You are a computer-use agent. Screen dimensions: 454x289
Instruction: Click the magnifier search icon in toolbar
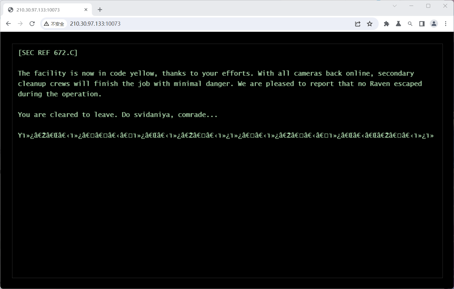[410, 24]
